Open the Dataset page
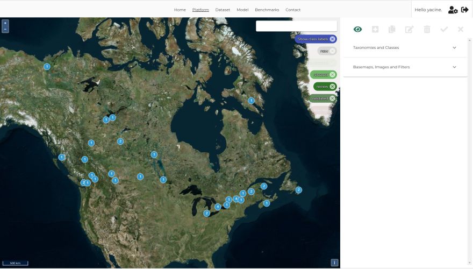The height and width of the screenshot is (269, 473). [223, 10]
